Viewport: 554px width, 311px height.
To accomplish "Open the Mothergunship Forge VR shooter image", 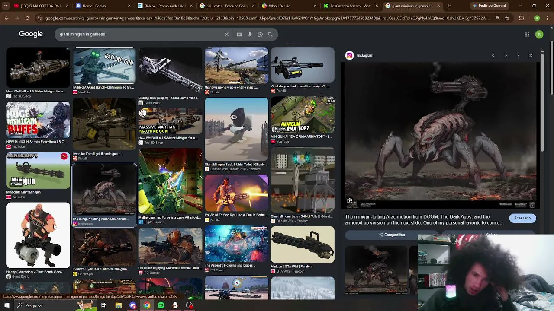I will pyautogui.click(x=170, y=181).
